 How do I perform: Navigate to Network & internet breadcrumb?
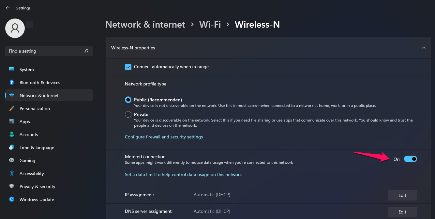145,24
